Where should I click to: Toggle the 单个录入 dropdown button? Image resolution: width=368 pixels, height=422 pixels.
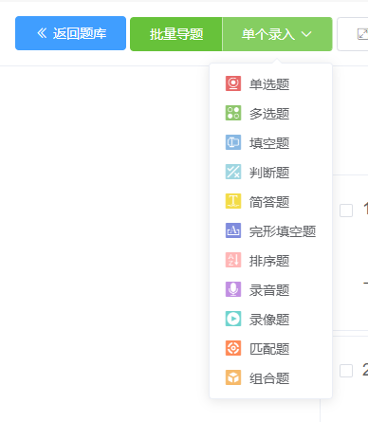277,34
